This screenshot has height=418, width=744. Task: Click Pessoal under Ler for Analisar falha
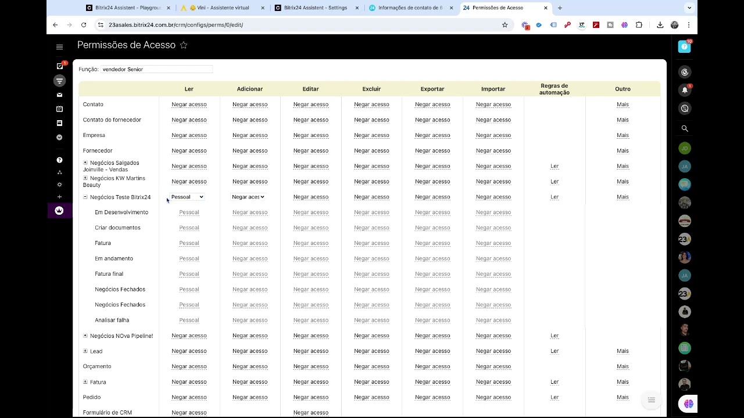point(189,320)
